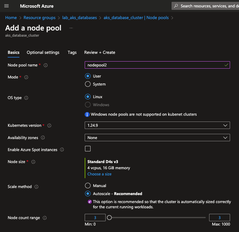This screenshot has height=232, width=239.
Task: Open the hamburger portal menu
Action: point(6,6)
